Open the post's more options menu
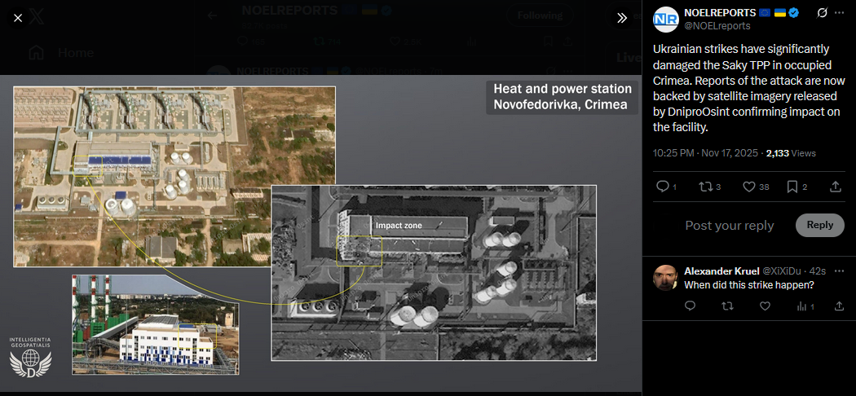Viewport: 856px width, 396px height. point(840,13)
